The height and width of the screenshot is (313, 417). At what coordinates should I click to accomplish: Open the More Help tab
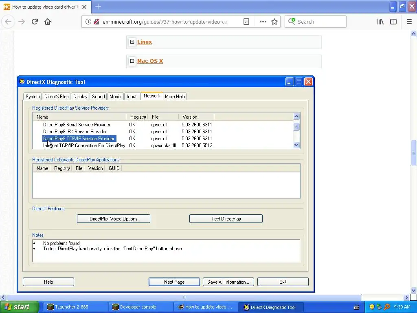pyautogui.click(x=175, y=96)
